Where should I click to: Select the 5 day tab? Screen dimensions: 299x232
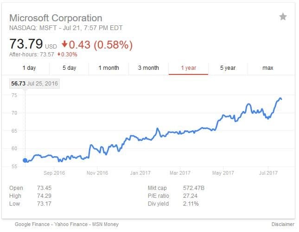click(x=70, y=68)
